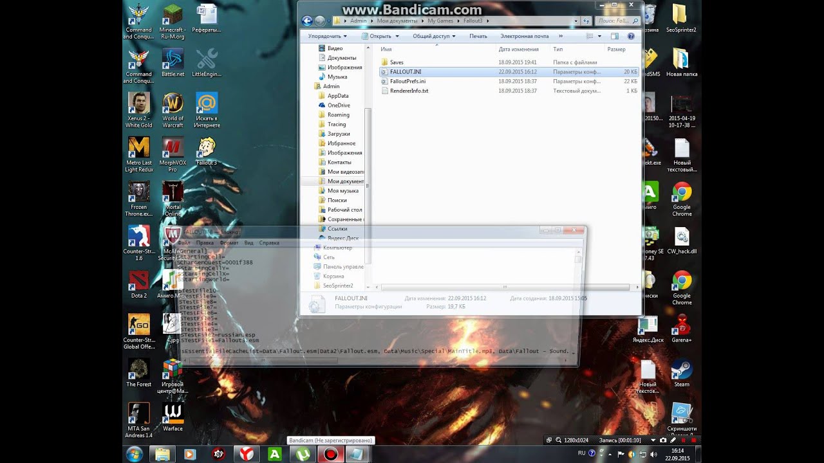Click RU language indicator in taskbar
The height and width of the screenshot is (463, 824).
coord(581,453)
